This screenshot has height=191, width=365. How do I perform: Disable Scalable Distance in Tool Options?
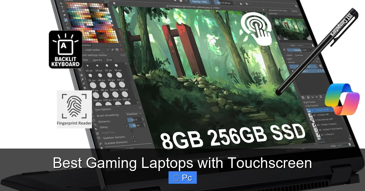(134, 142)
